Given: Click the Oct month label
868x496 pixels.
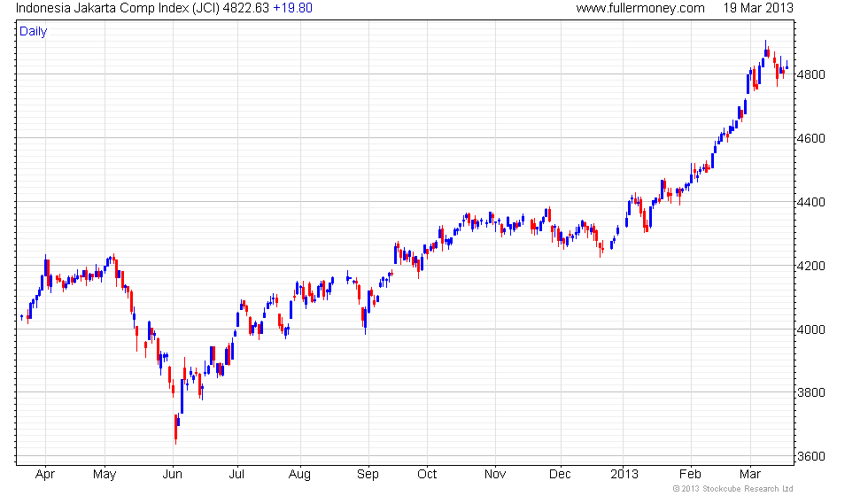Looking at the screenshot, I should [427, 475].
